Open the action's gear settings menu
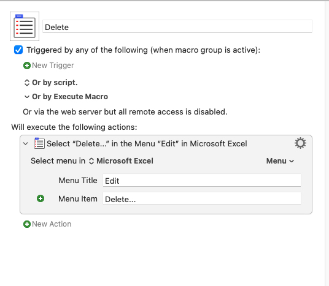The image size is (329, 286). (x=300, y=143)
